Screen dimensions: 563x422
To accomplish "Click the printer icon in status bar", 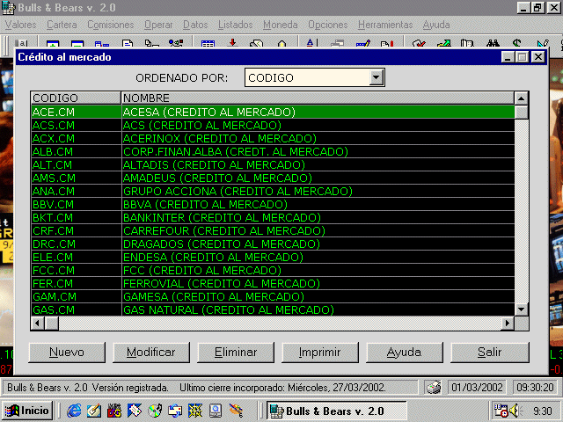I will pos(434,388).
